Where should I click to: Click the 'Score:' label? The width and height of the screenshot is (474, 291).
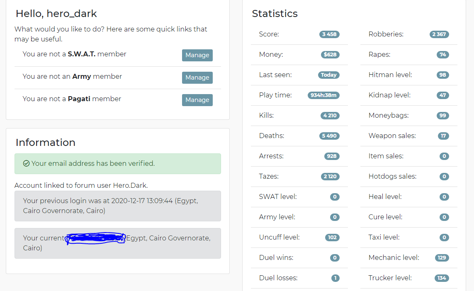coord(269,34)
